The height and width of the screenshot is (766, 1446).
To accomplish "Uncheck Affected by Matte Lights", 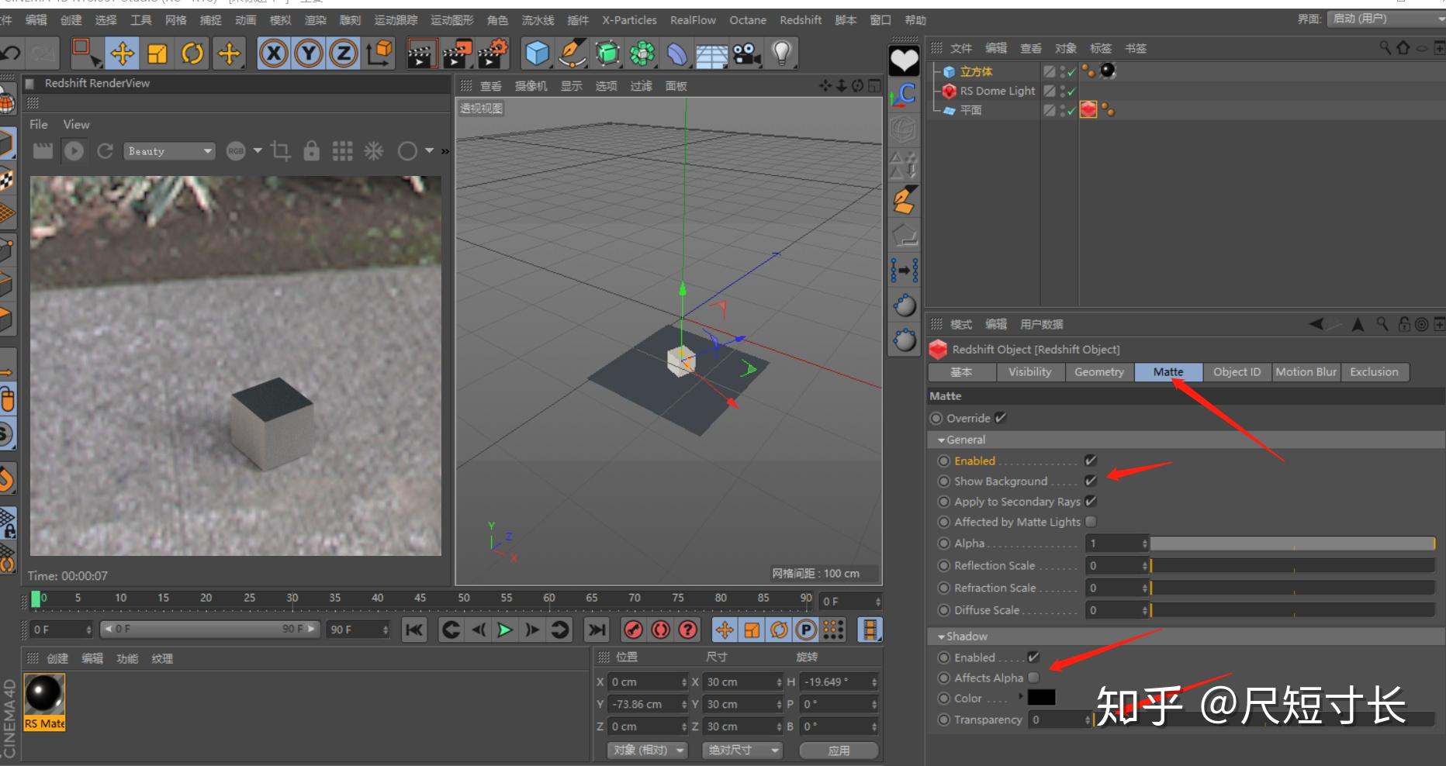I will (x=1091, y=522).
